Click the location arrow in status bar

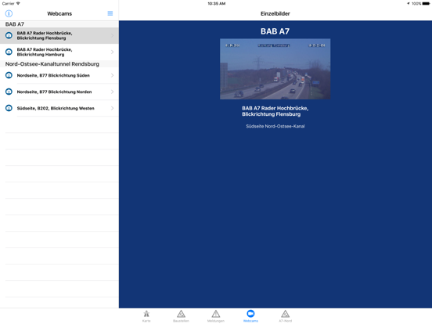point(409,4)
